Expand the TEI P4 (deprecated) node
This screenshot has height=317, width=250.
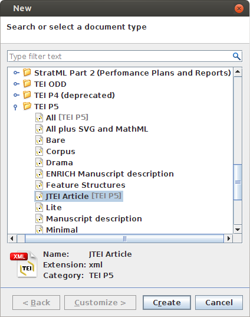click(17, 95)
